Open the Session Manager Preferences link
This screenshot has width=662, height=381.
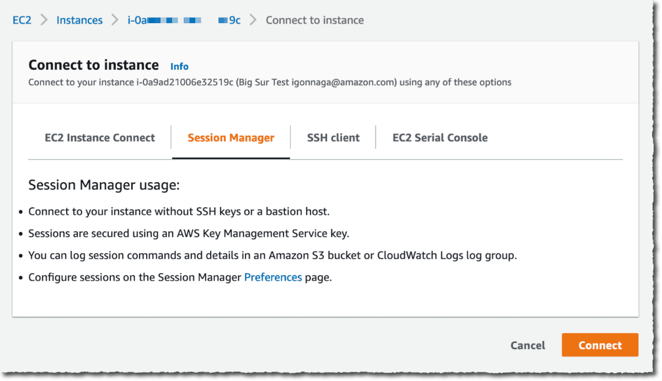click(273, 277)
